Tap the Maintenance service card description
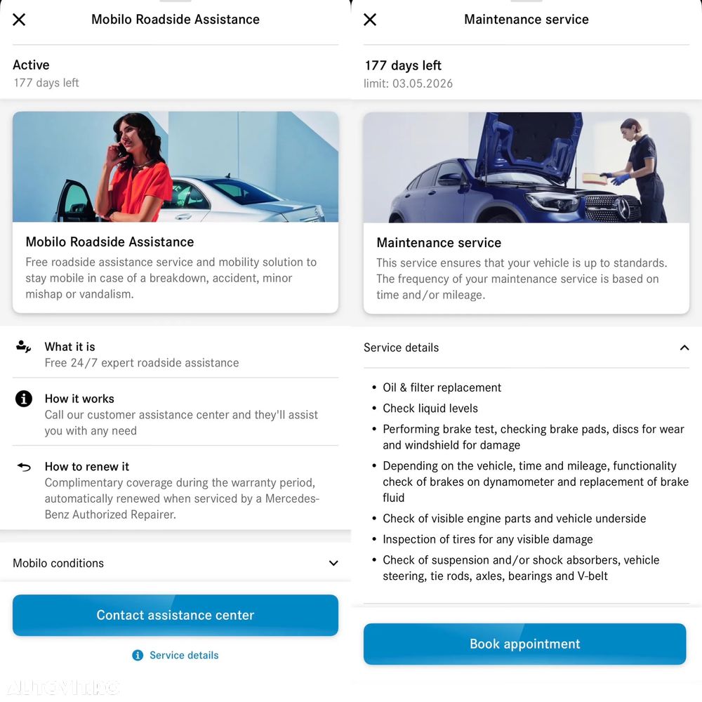Viewport: 702px width, 702px height. (x=522, y=279)
